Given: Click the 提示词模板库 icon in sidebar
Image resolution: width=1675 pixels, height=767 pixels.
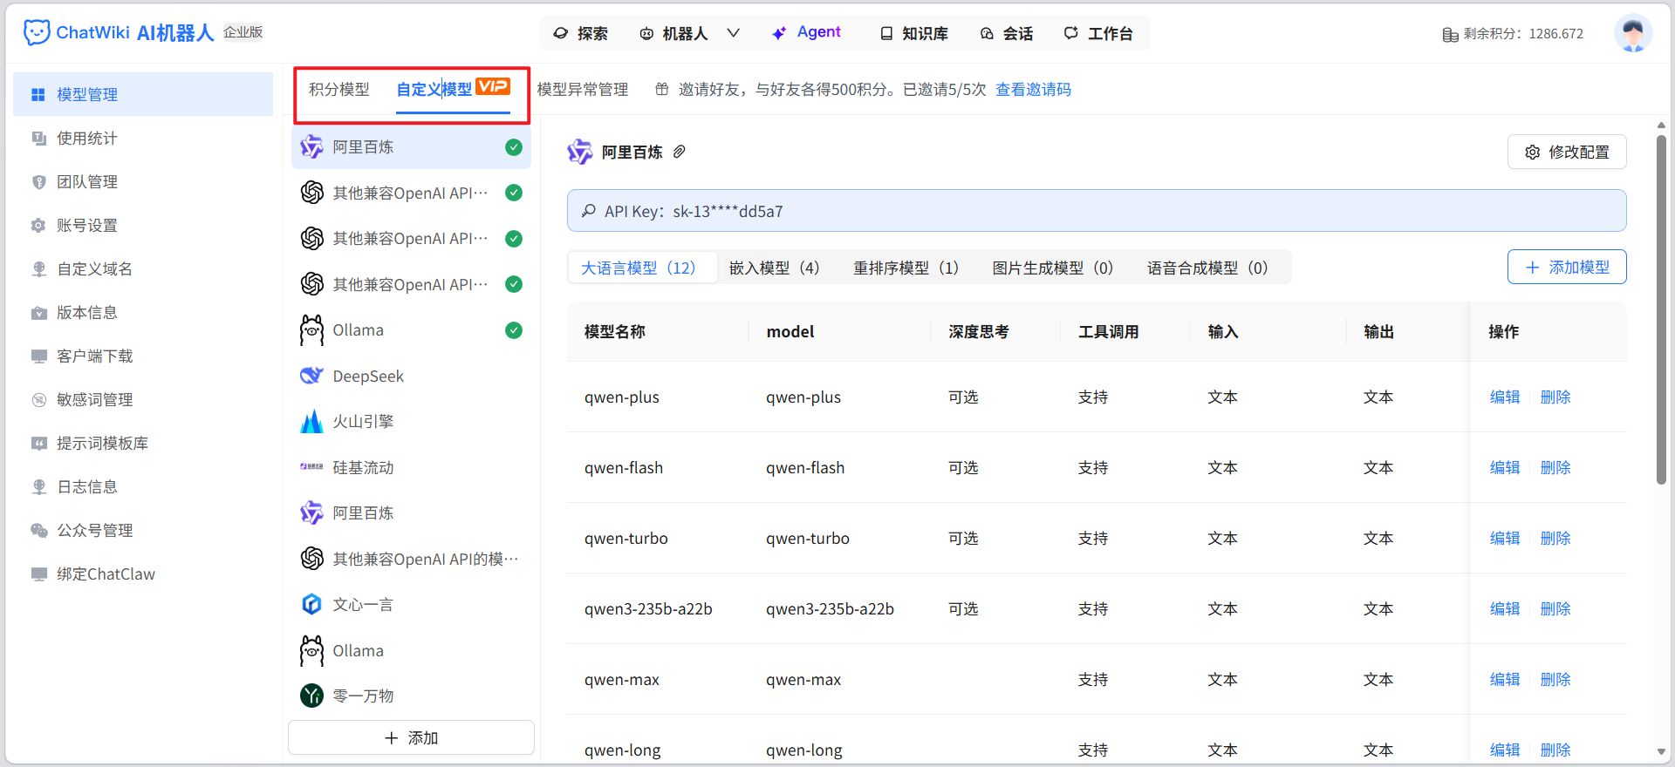Looking at the screenshot, I should click(x=38, y=443).
